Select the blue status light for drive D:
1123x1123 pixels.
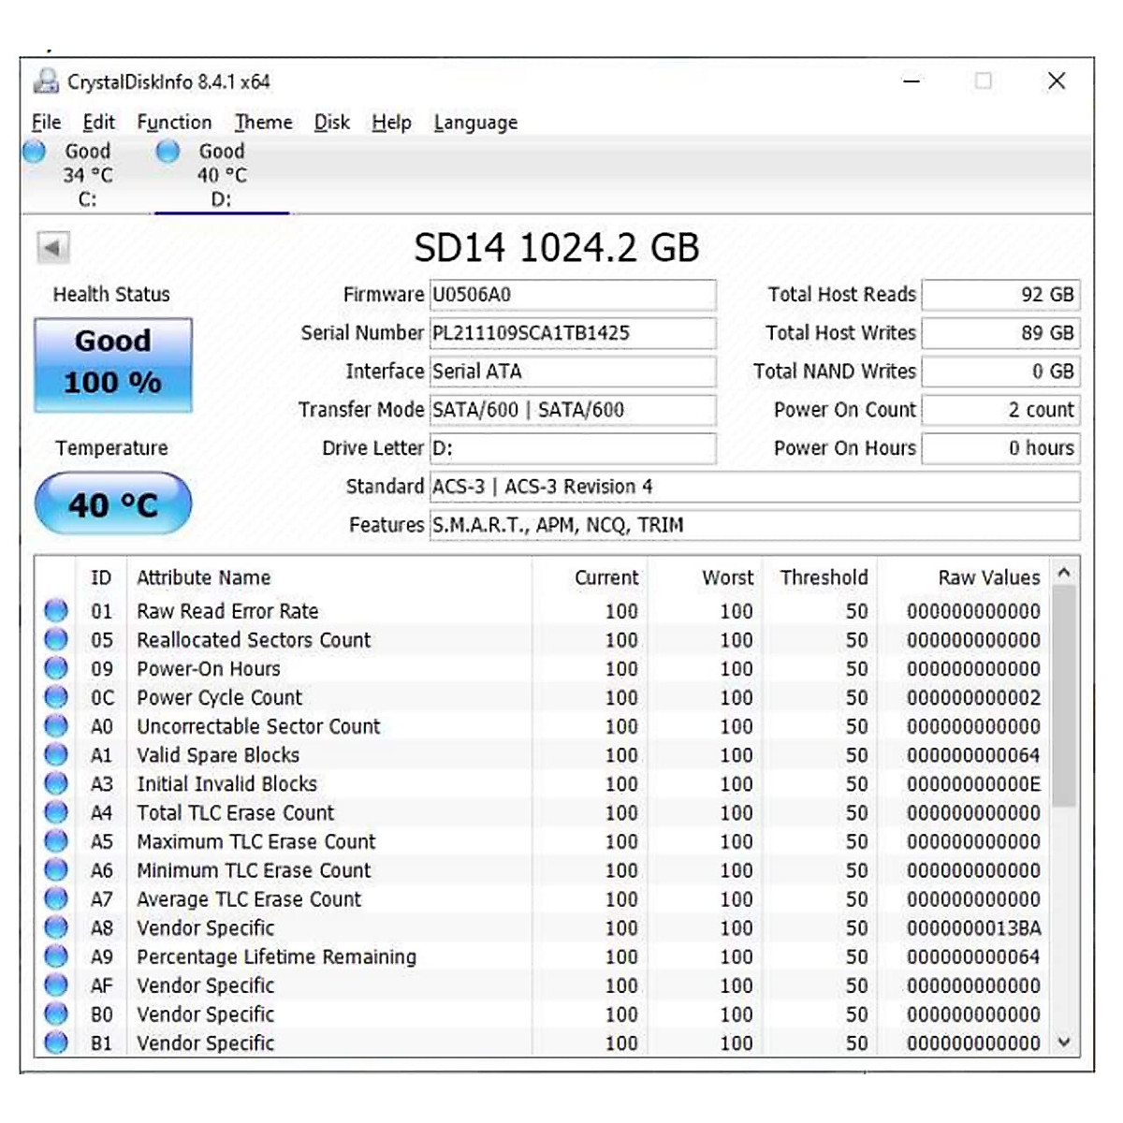[168, 150]
